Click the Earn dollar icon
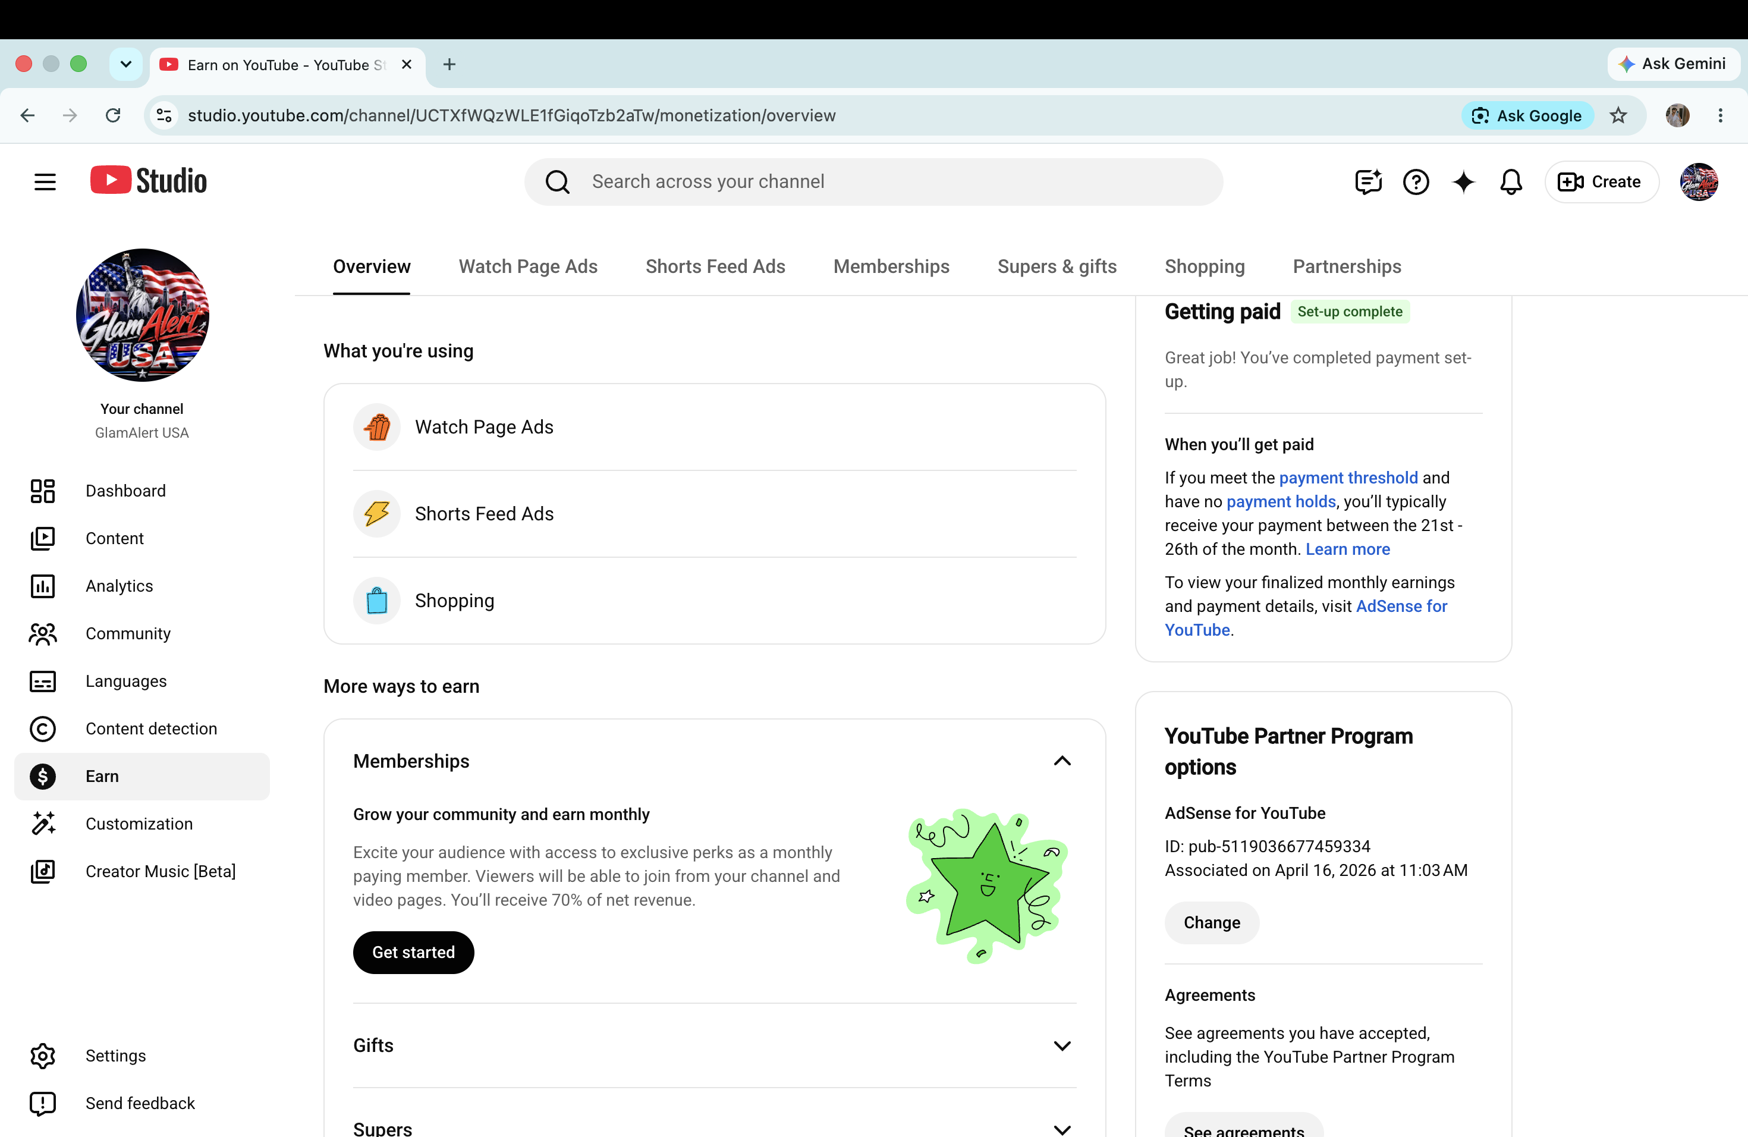Screen dimensions: 1748x1137 [43, 777]
